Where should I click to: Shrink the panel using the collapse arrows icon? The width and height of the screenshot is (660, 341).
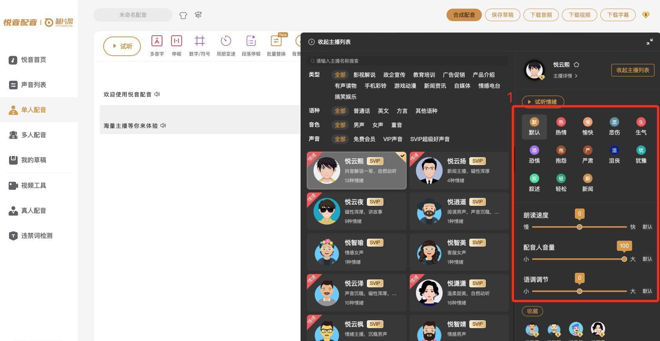pyautogui.click(x=650, y=42)
